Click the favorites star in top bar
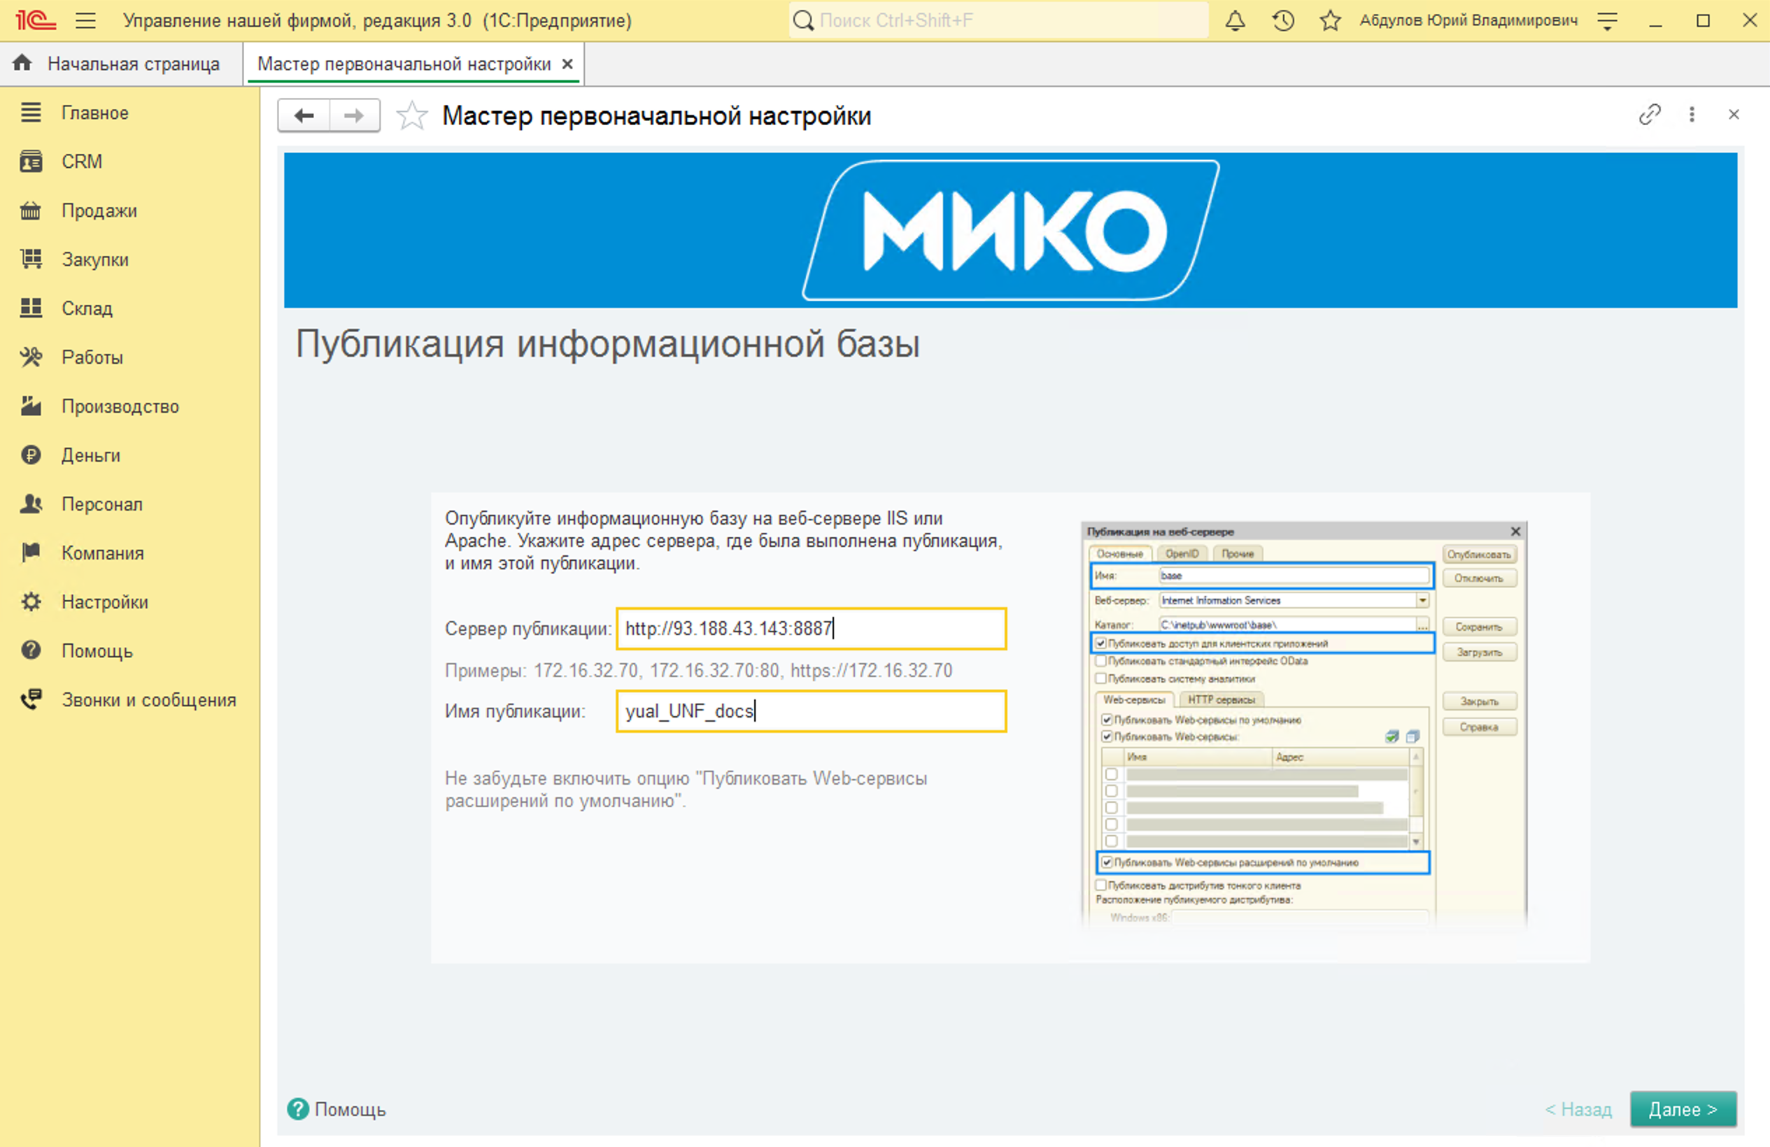The width and height of the screenshot is (1770, 1147). tap(1330, 20)
